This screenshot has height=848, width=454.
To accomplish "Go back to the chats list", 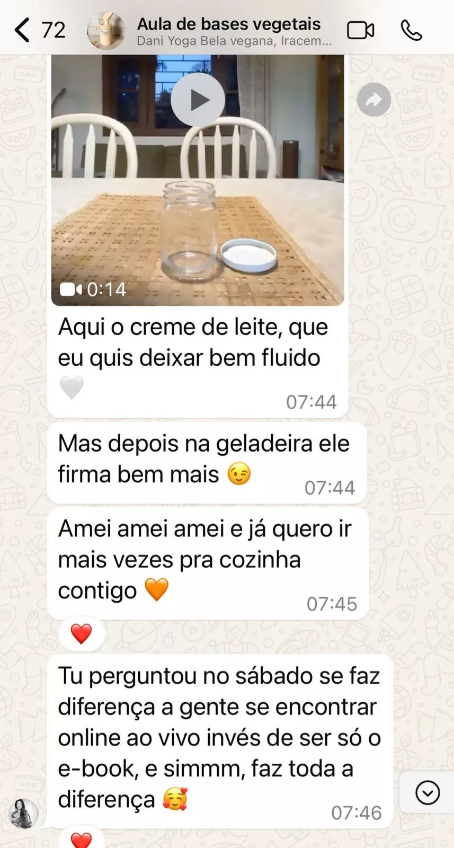I will point(22,30).
